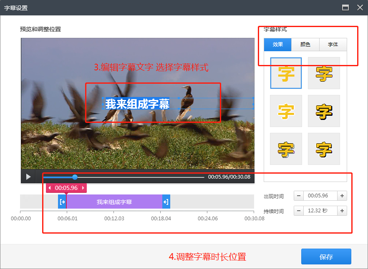Screen dimensions: 368x269
Task: Increase 出现时间 with the plus button
Action: 342,196
